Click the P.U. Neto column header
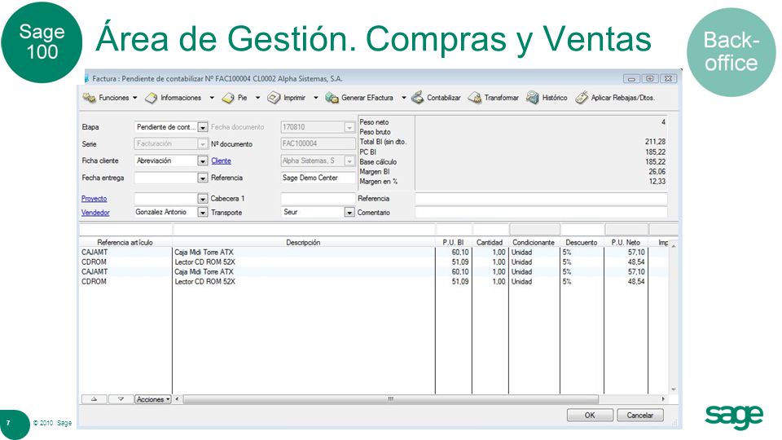 pos(626,243)
